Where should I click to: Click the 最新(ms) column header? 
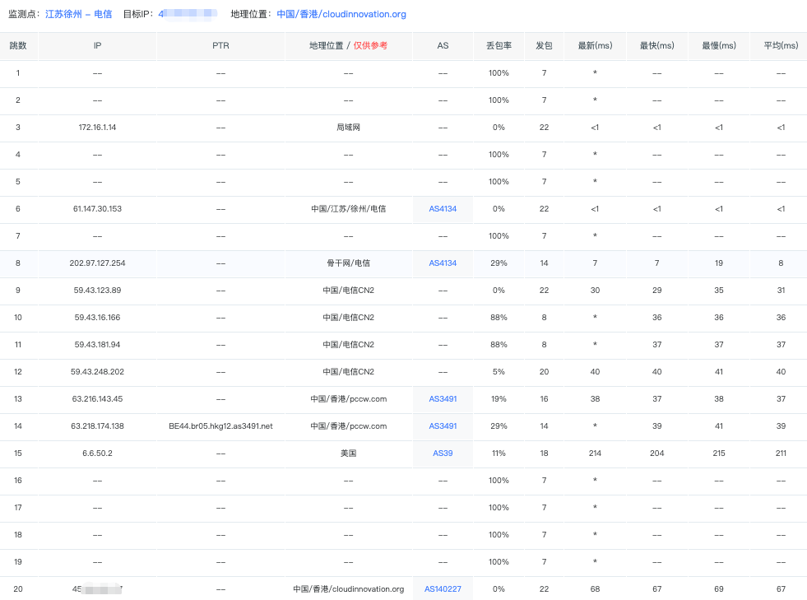click(x=595, y=46)
